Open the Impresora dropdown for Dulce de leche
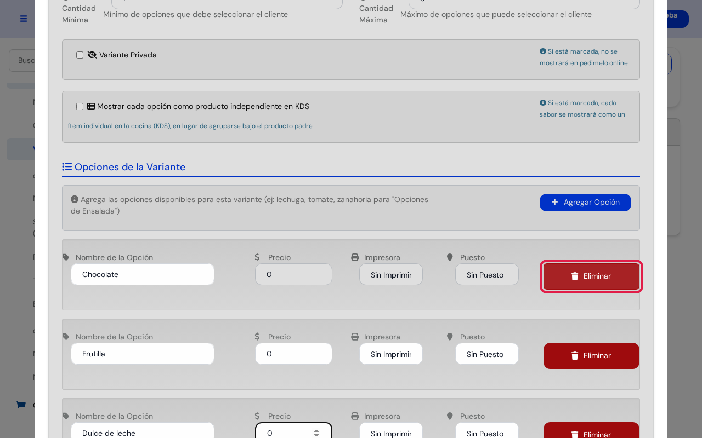Image resolution: width=702 pixels, height=438 pixels. coord(391,431)
